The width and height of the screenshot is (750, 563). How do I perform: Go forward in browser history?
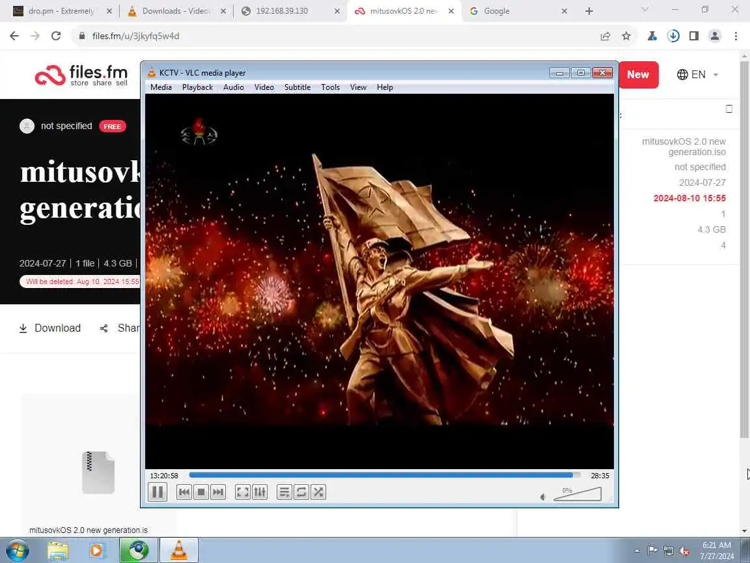coord(35,36)
